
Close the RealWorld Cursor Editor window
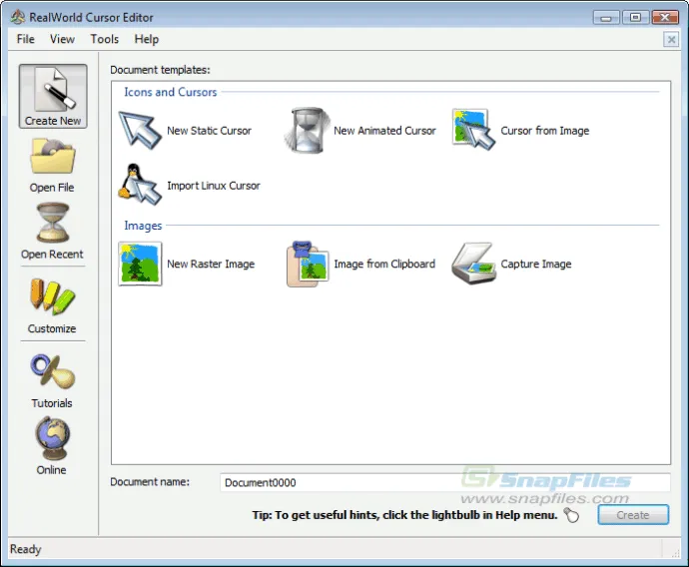pos(665,18)
